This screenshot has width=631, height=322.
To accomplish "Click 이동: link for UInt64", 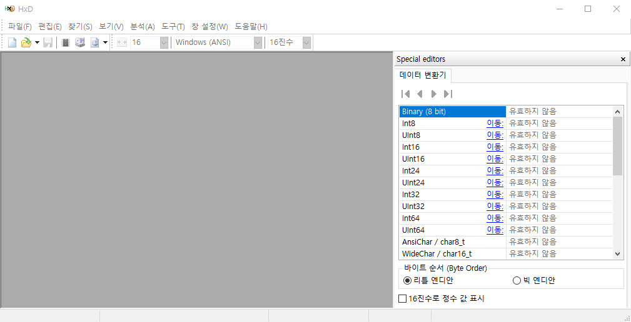I will [x=495, y=230].
